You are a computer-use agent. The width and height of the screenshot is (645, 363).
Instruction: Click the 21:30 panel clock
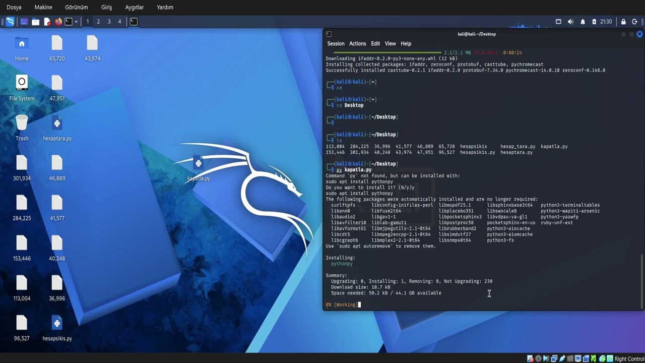pos(606,22)
